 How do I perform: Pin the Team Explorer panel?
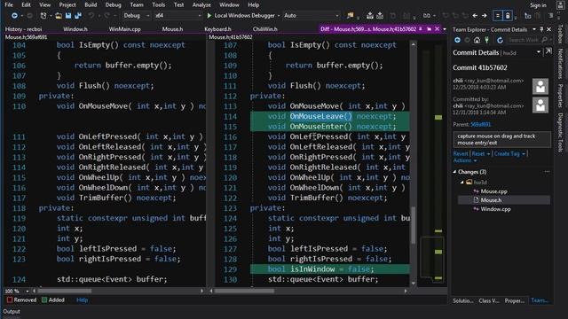point(541,29)
